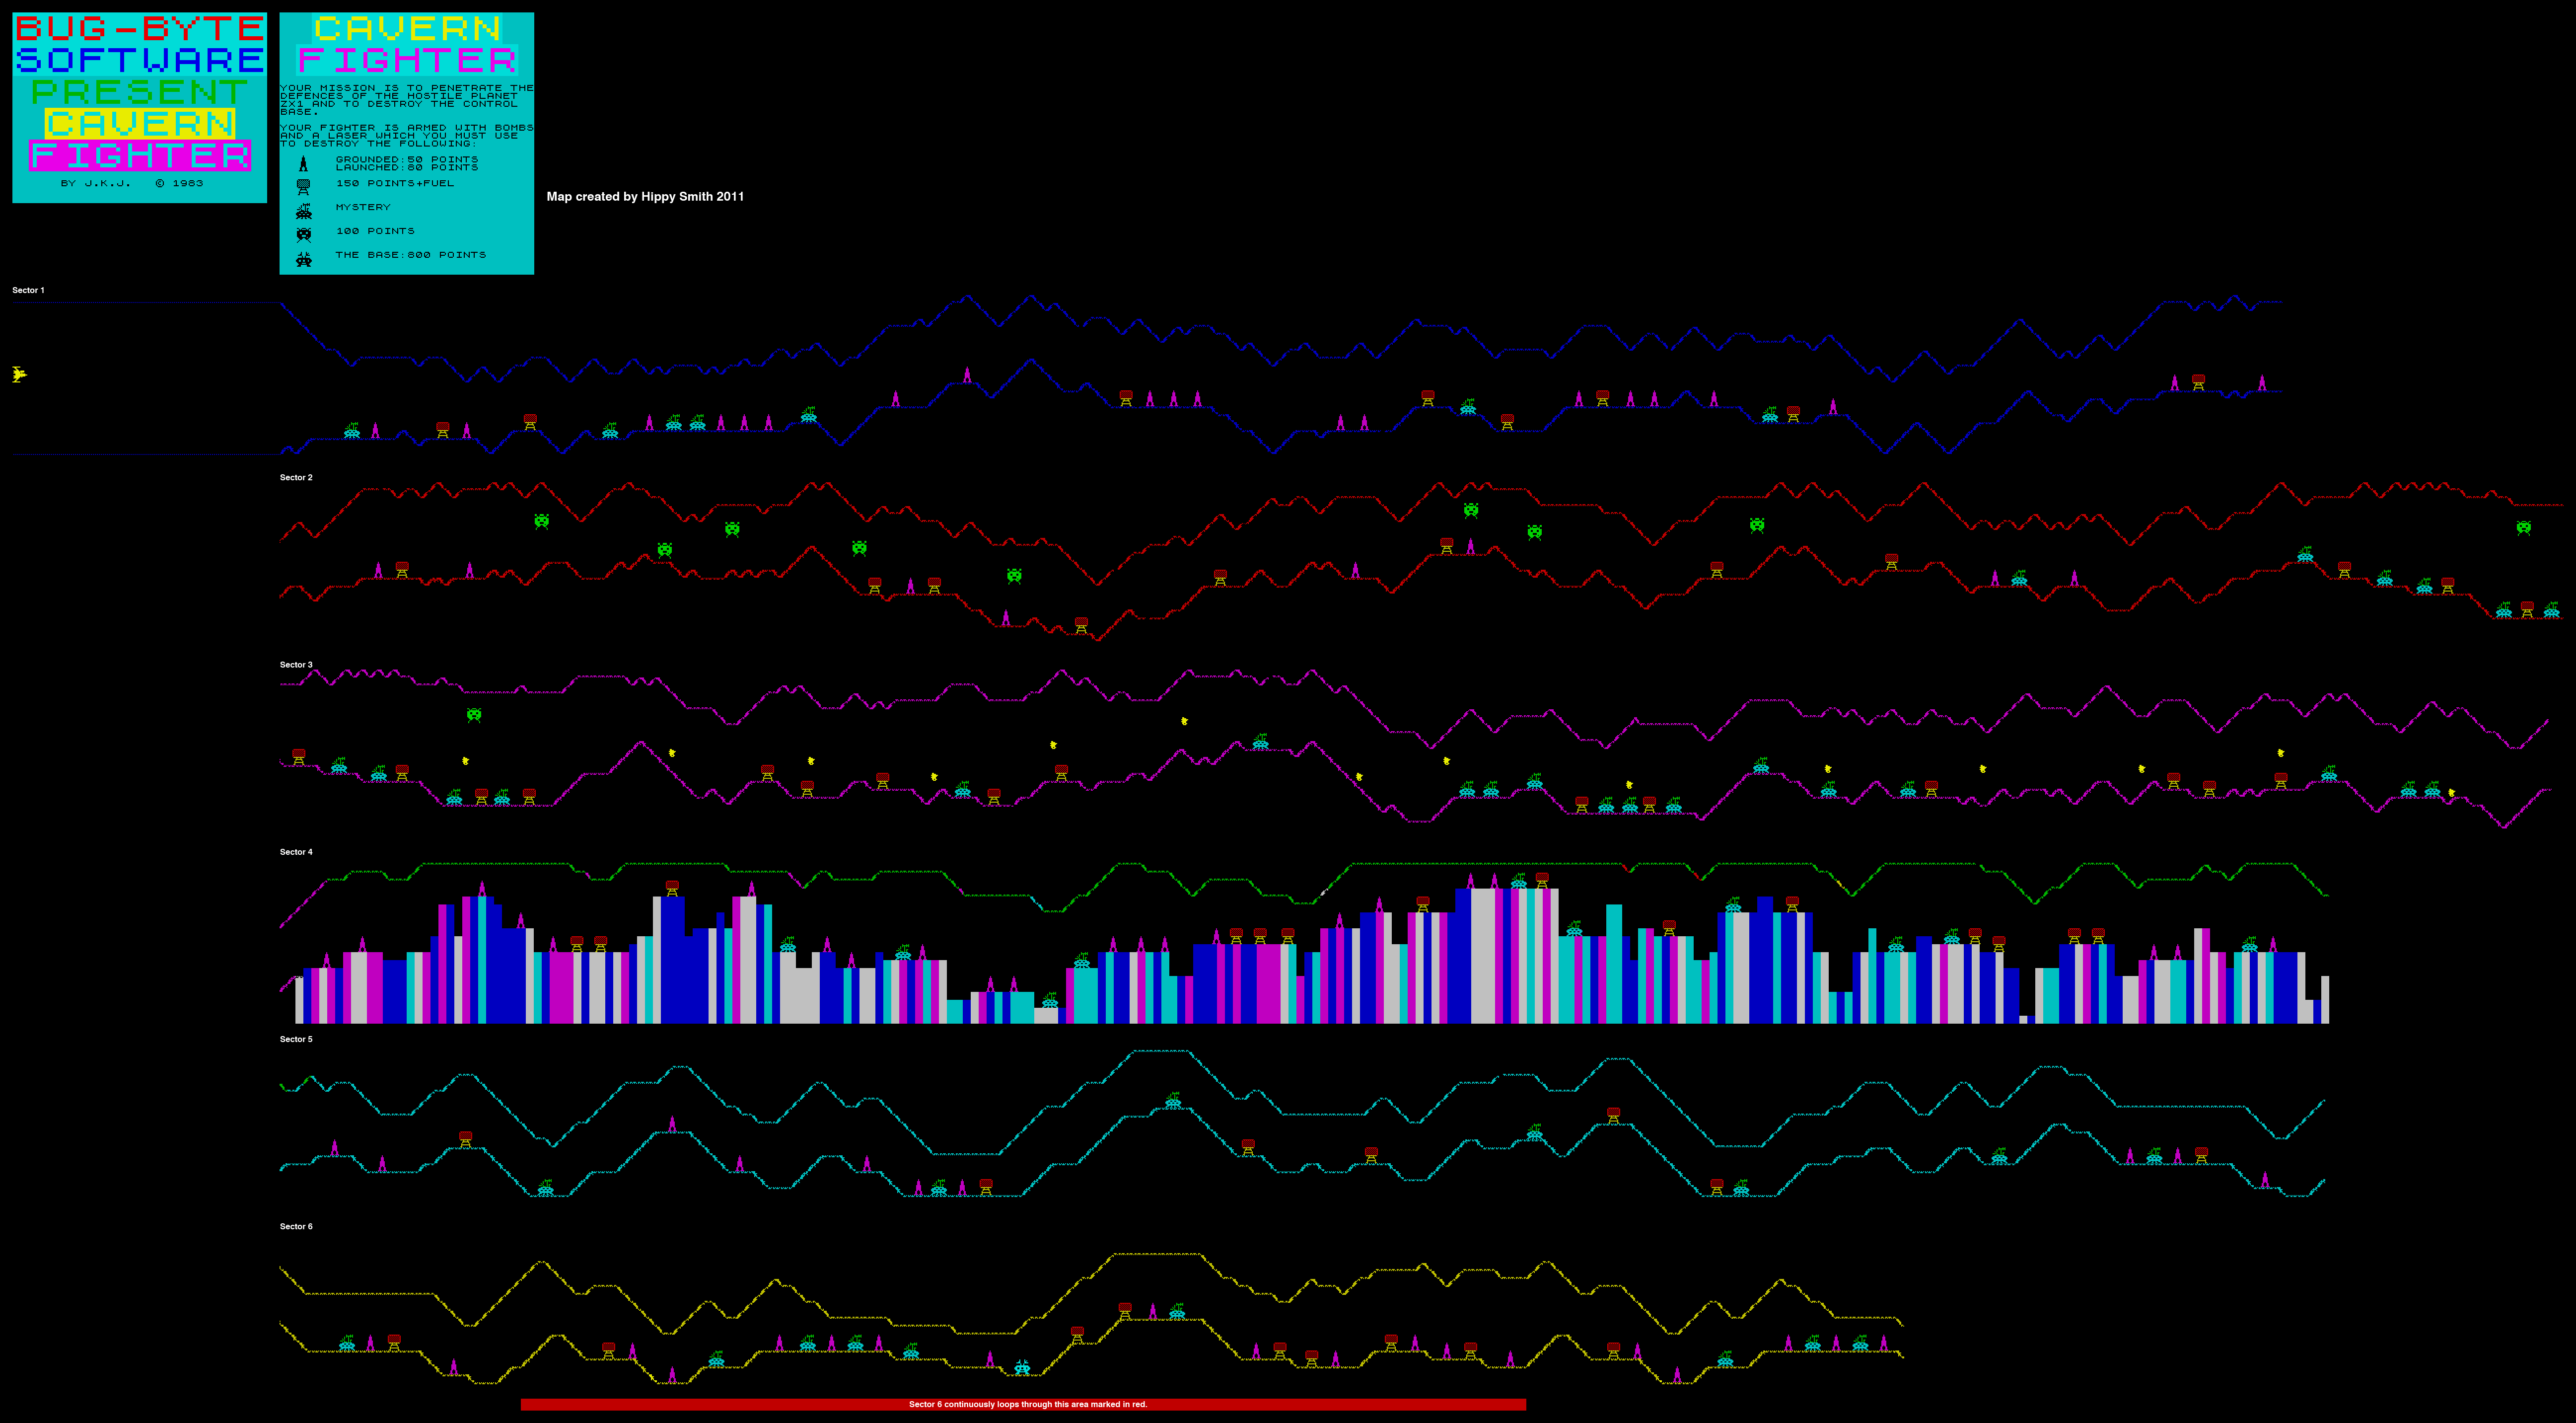Viewport: 2576px width, 1423px height.
Task: Click "THE BASE:800 POINTS" legend text
Action: (411, 255)
